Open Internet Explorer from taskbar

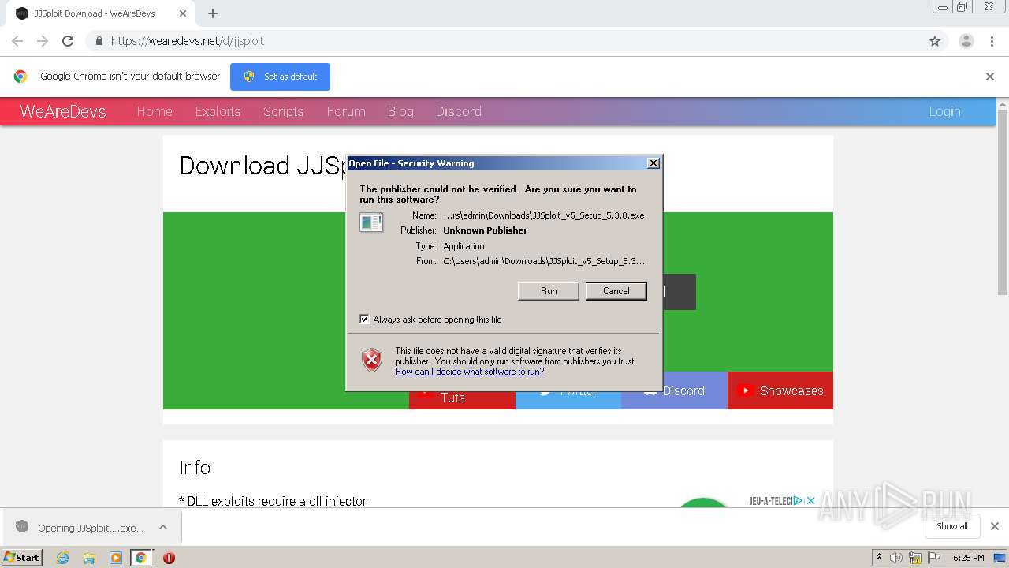click(62, 558)
